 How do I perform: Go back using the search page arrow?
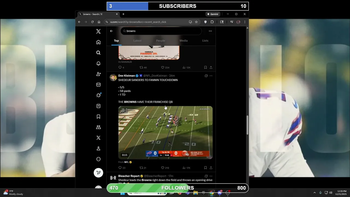111,31
